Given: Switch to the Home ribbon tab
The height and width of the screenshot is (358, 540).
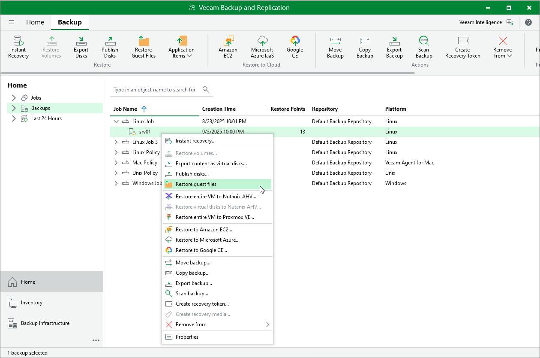Looking at the screenshot, I should (35, 22).
